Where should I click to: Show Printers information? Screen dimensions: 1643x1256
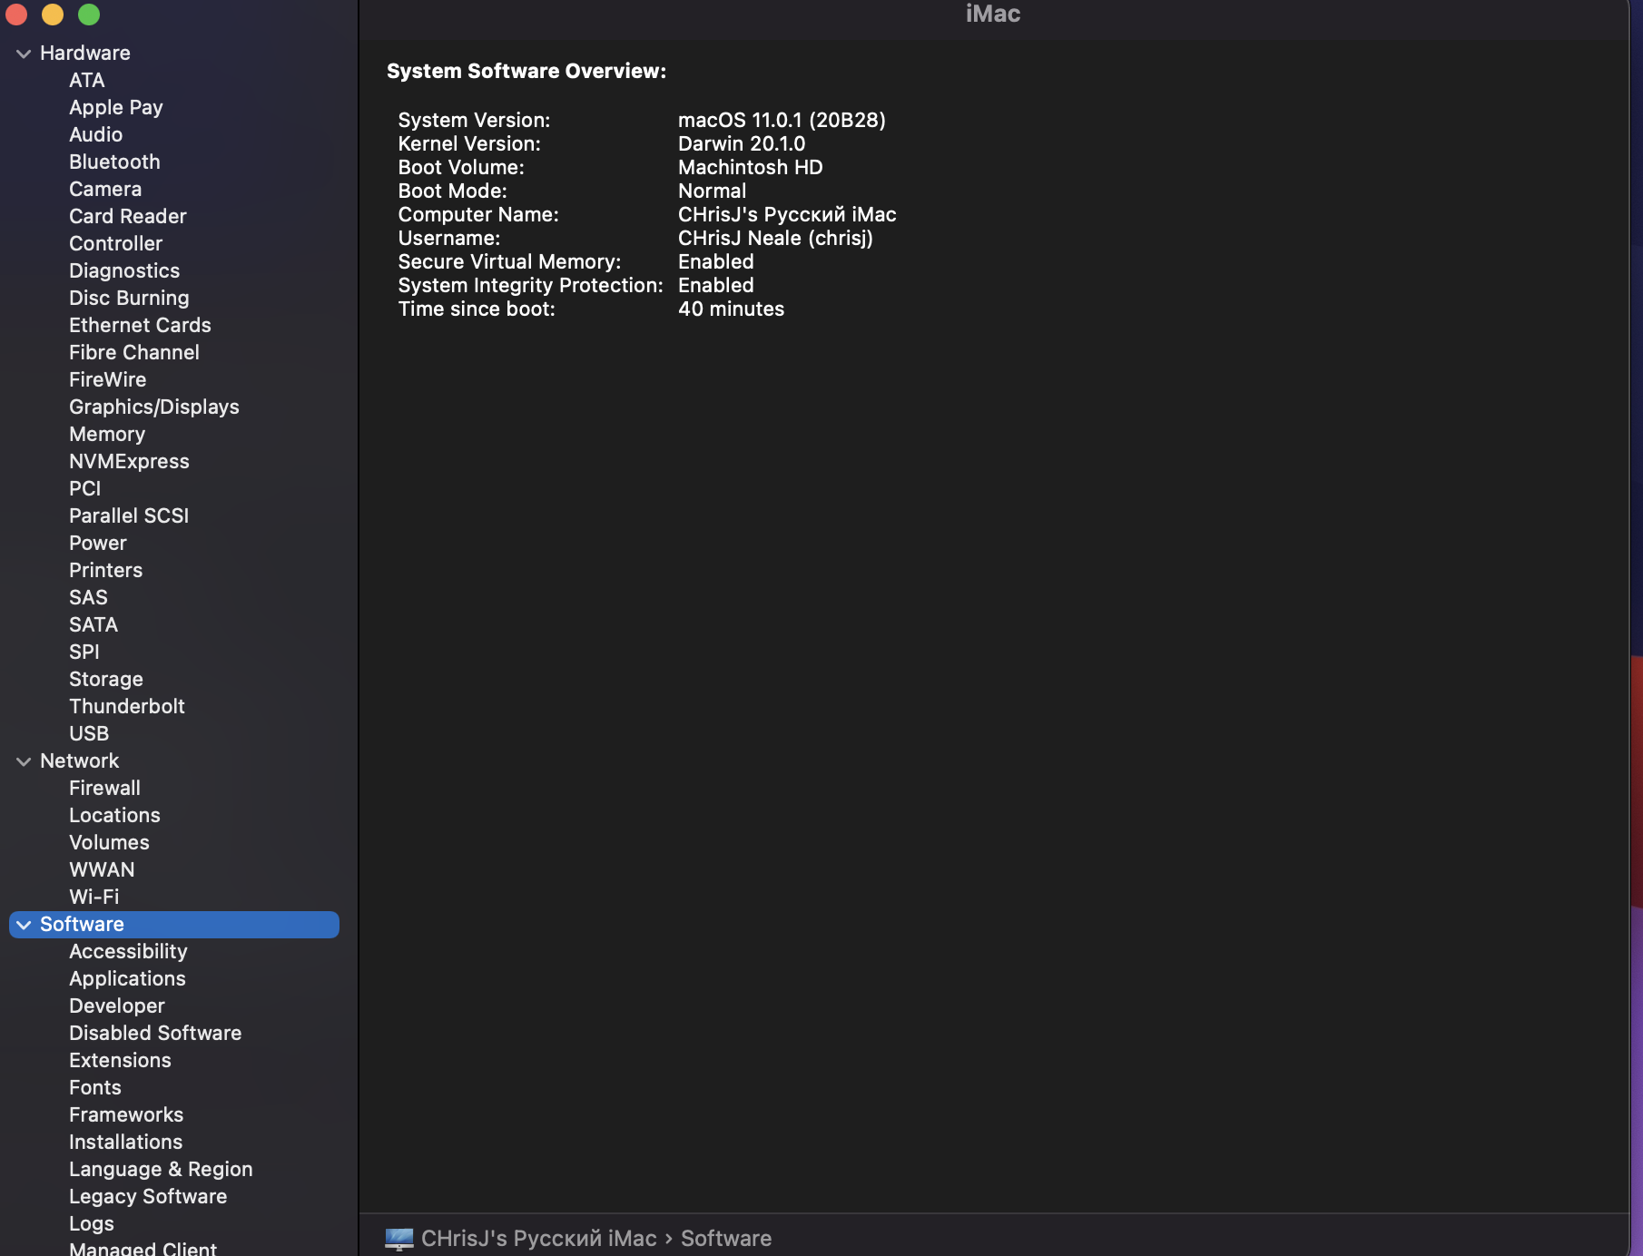pyautogui.click(x=106, y=571)
